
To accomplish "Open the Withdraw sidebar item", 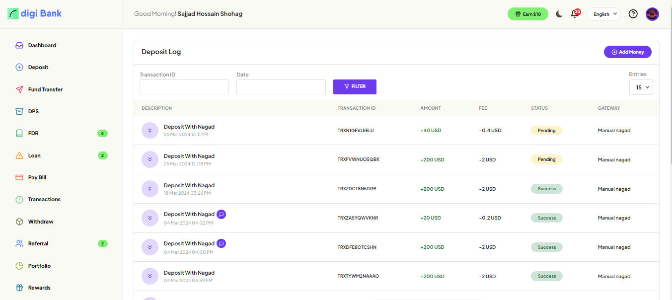I will (41, 222).
